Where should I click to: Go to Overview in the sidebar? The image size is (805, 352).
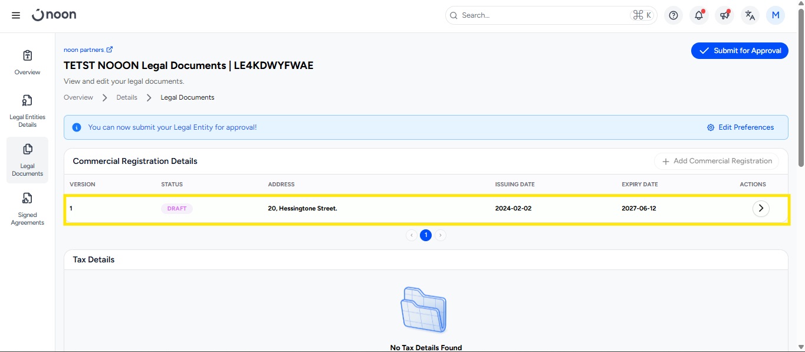tap(27, 62)
